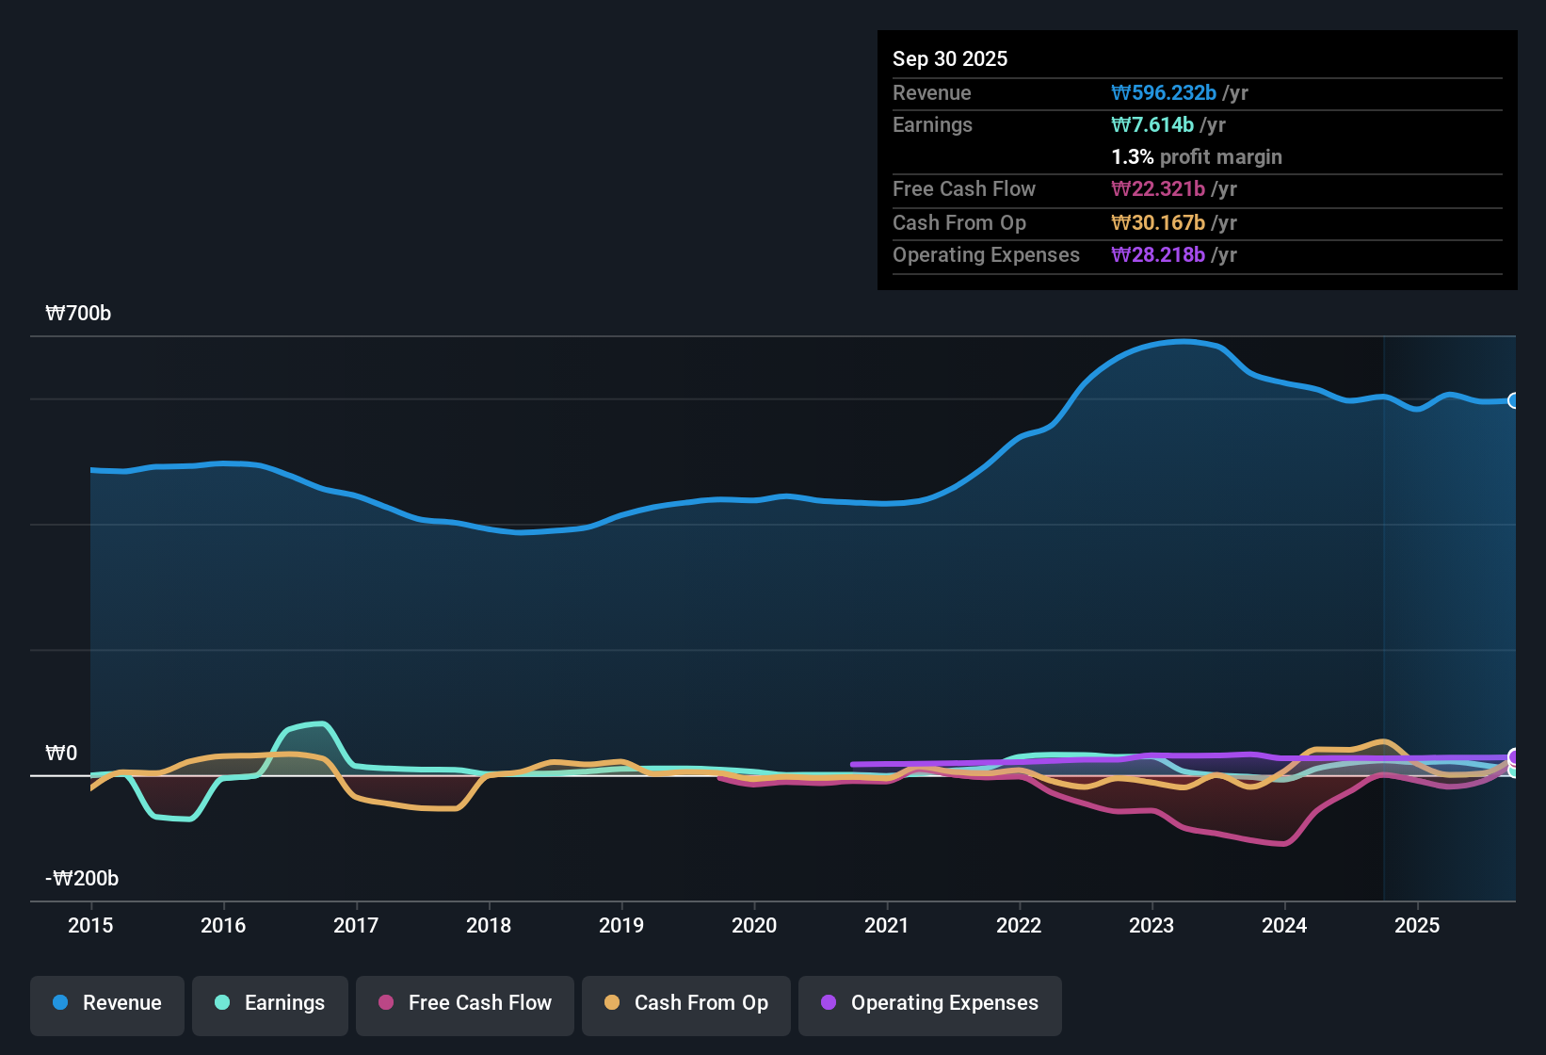Toggle Free Cash Flow series off
Screen dimensions: 1546x1055
464,1003
